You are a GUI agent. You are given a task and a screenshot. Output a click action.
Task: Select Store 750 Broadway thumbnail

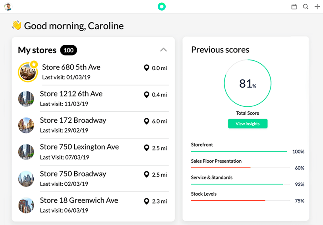[x=26, y=179]
